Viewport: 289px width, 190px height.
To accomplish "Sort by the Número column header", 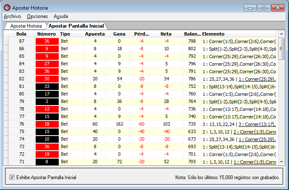I will point(47,34).
